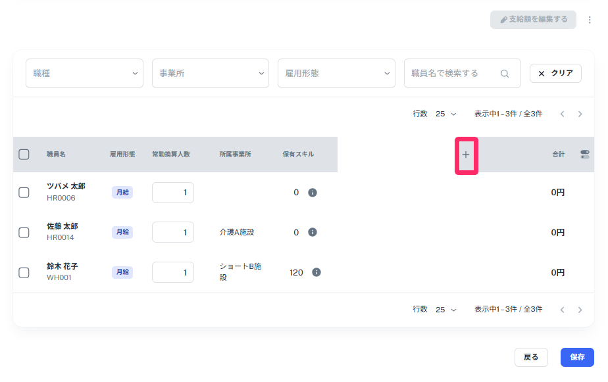
Task: Check the checkbox for 鈴木 花子's row
Action: click(24, 272)
